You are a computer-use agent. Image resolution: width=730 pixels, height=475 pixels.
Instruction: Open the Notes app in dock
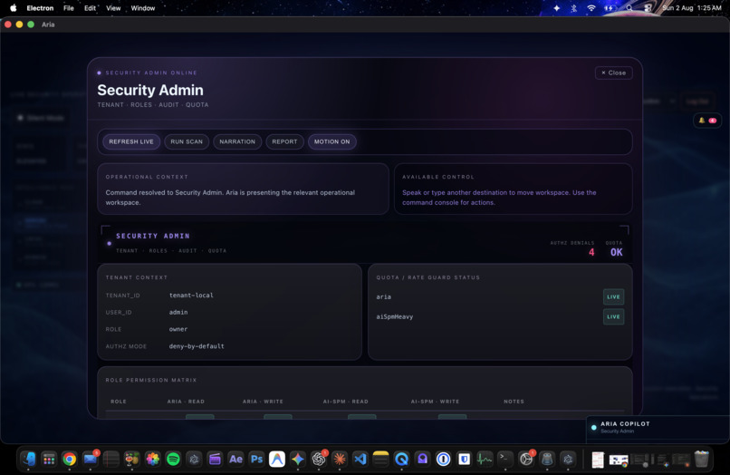380,460
